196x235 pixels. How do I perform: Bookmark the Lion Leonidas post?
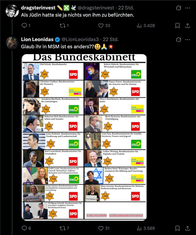[x=177, y=228]
